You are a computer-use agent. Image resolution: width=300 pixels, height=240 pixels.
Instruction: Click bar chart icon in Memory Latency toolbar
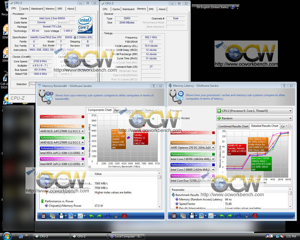click(x=201, y=216)
